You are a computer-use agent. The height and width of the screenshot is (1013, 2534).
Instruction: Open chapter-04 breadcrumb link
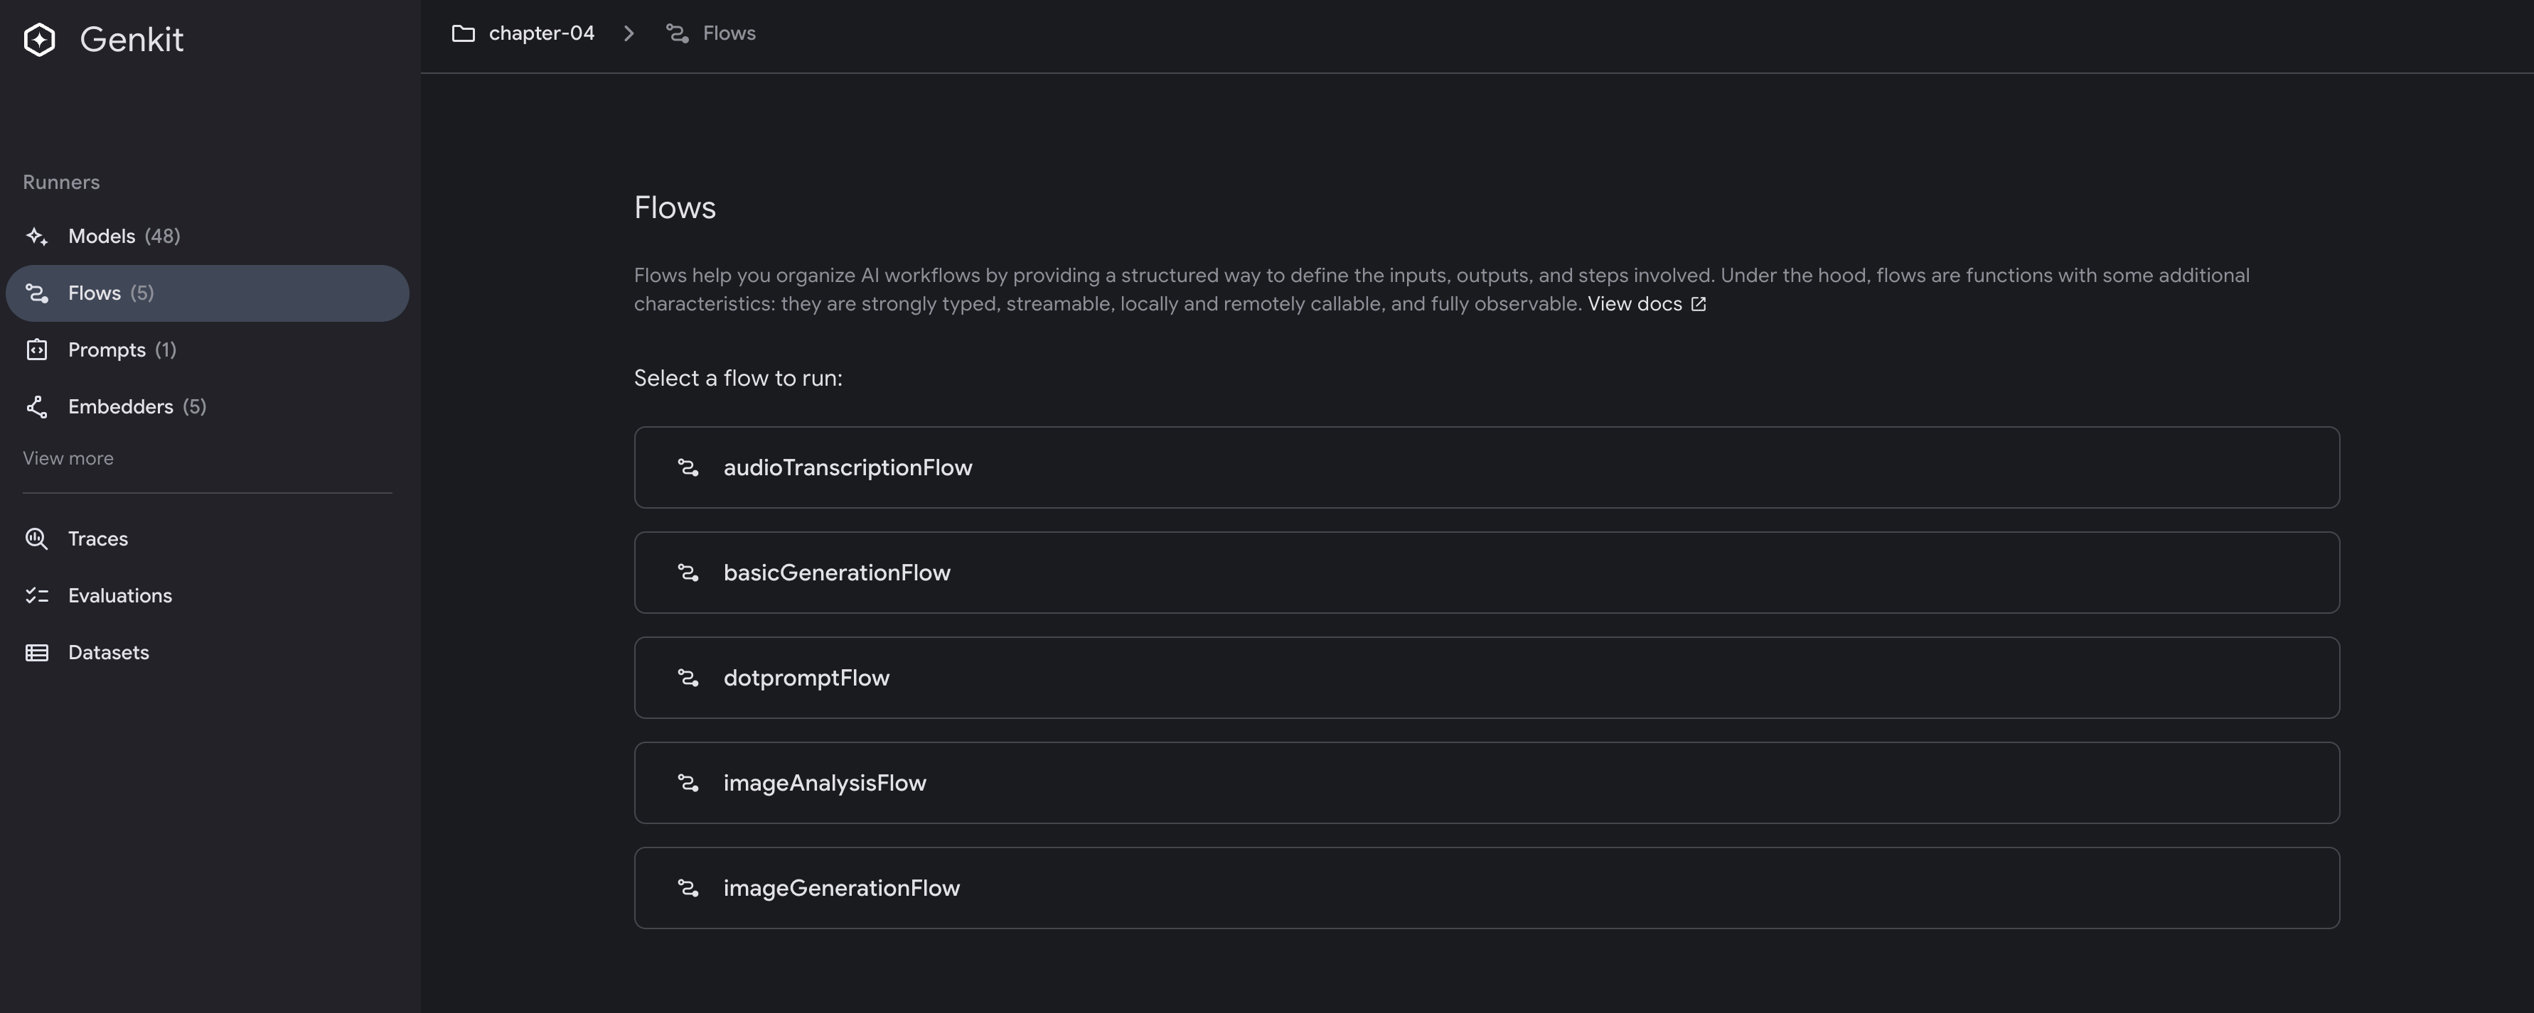(x=541, y=33)
